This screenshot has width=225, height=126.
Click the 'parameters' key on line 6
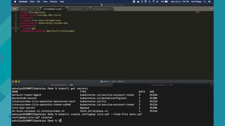[27, 26]
